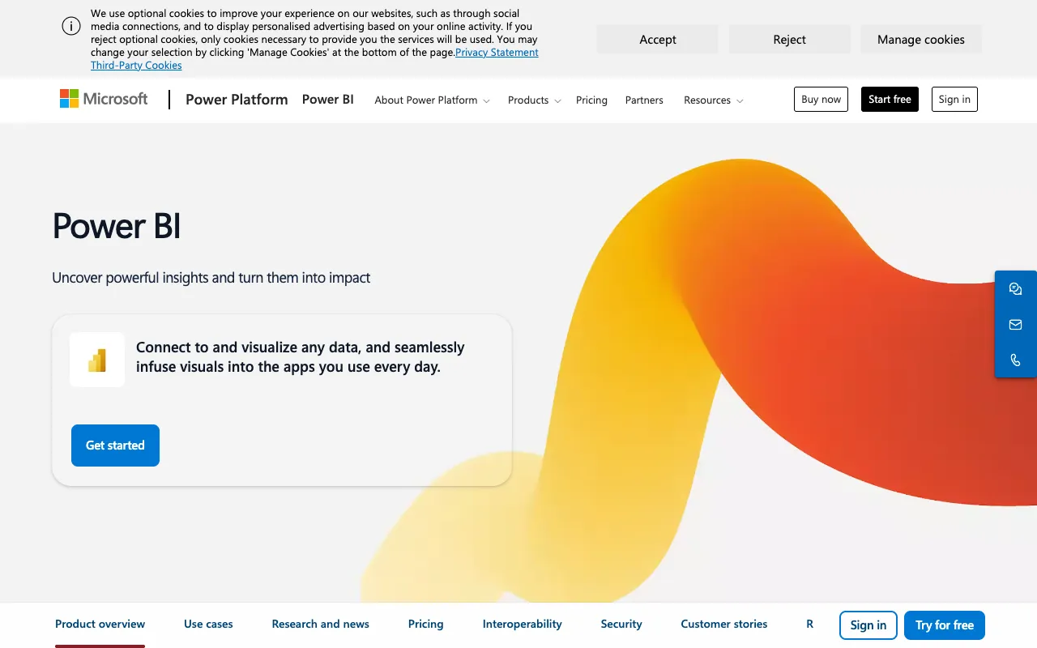Click the Start free button
Image resolution: width=1037 pixels, height=648 pixels.
tap(890, 99)
